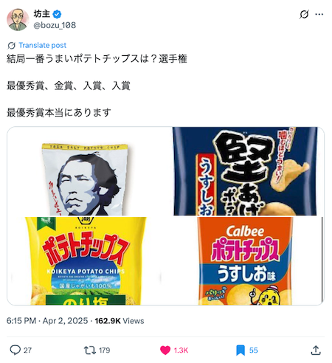Click the 6:15 PM Apr 2, 2025 timestamp
This screenshot has height=363, width=332.
(47, 321)
